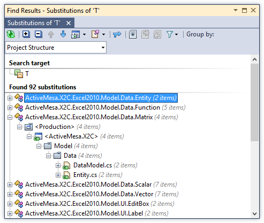Maximize the Find Results tool window
This screenshot has height=223, width=264.
point(244,10)
